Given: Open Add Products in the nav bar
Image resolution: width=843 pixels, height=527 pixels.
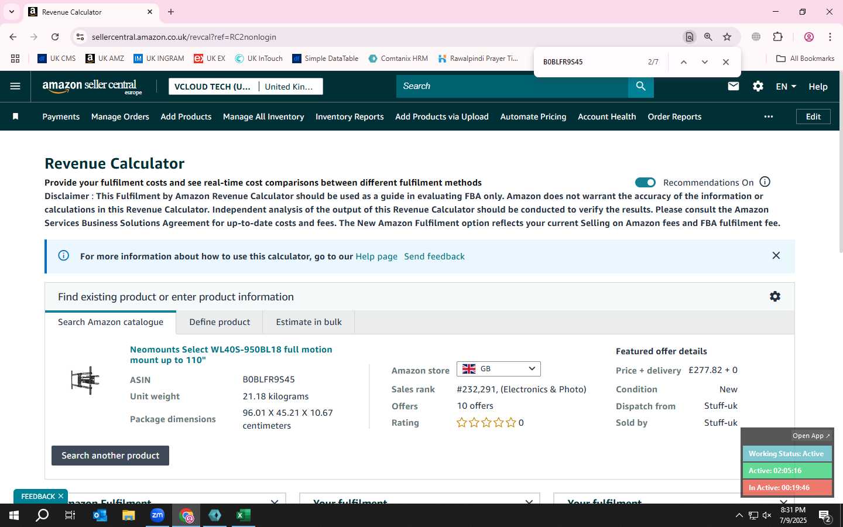Looking at the screenshot, I should [186, 117].
